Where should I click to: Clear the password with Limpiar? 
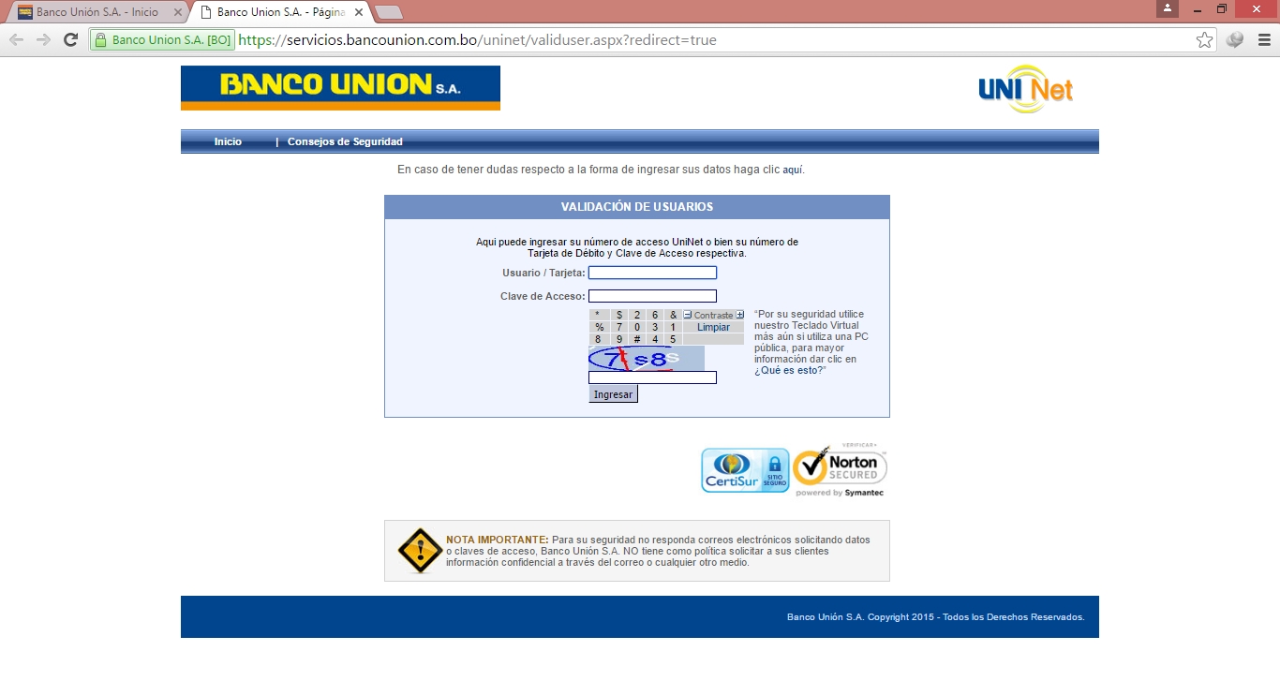click(x=714, y=327)
